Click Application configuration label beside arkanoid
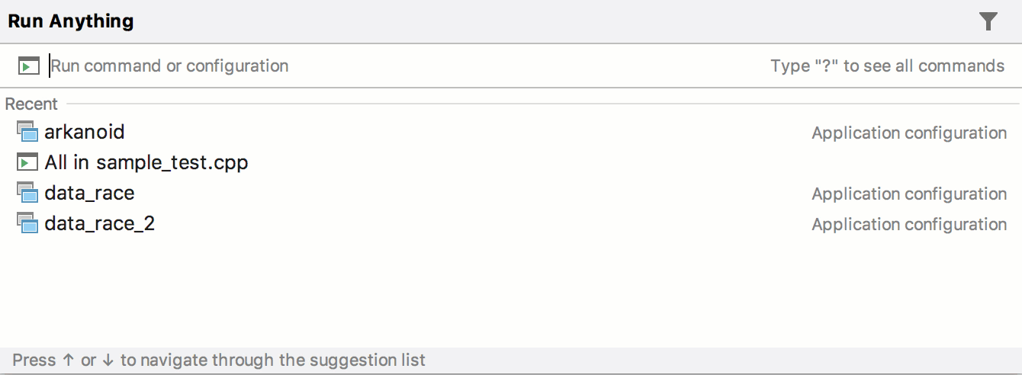1022x375 pixels. coord(909,133)
